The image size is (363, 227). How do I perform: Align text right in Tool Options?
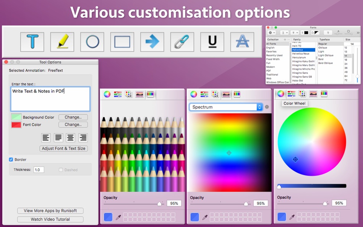point(83,138)
